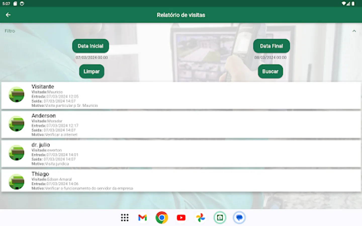The width and height of the screenshot is (362, 226).
Task: Click Visitado ewerton line
Action: pyautogui.click(x=47, y=150)
